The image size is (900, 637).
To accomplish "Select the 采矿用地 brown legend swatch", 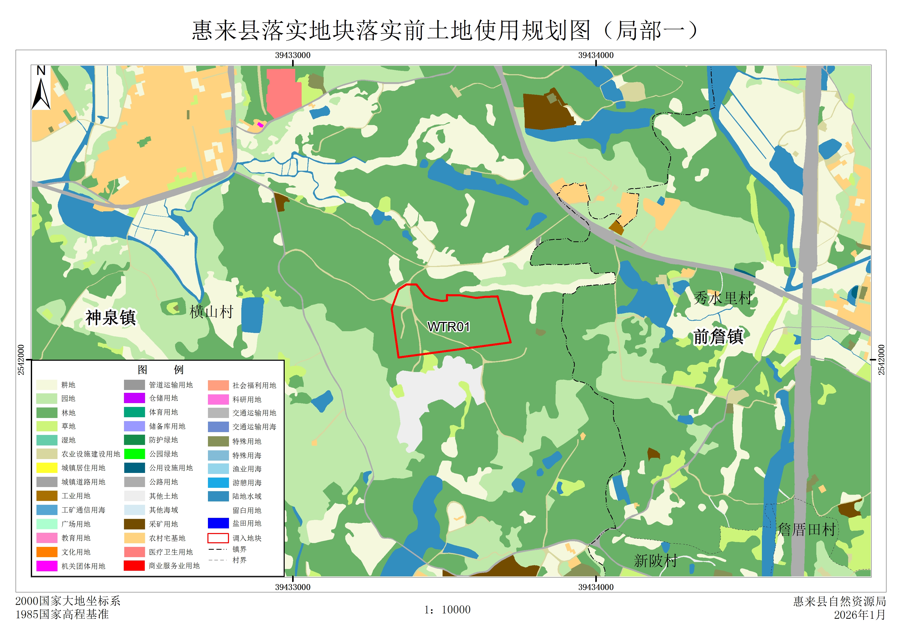I will 134,524.
